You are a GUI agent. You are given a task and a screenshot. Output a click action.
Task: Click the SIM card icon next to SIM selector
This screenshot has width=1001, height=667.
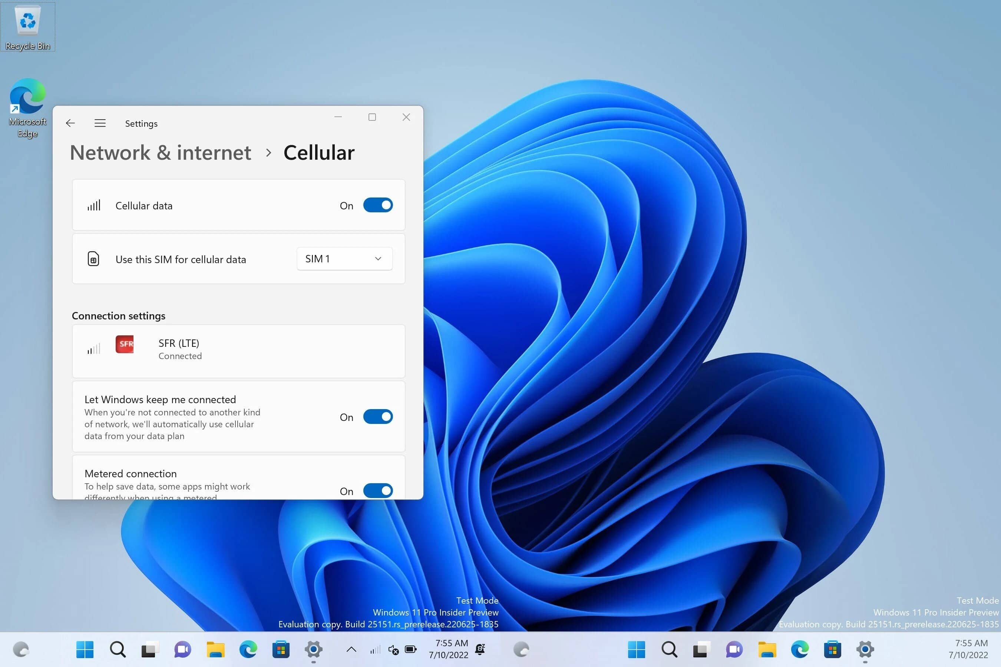92,258
